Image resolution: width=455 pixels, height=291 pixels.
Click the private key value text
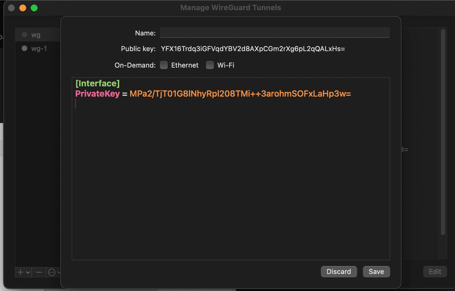240,94
